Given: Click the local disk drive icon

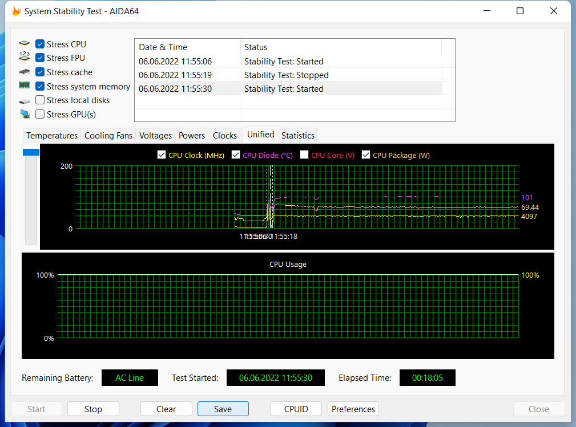Looking at the screenshot, I should [x=24, y=101].
